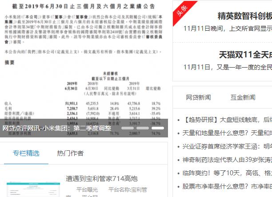Open 临阵爽约！等了10天 news item

(227, 173)
